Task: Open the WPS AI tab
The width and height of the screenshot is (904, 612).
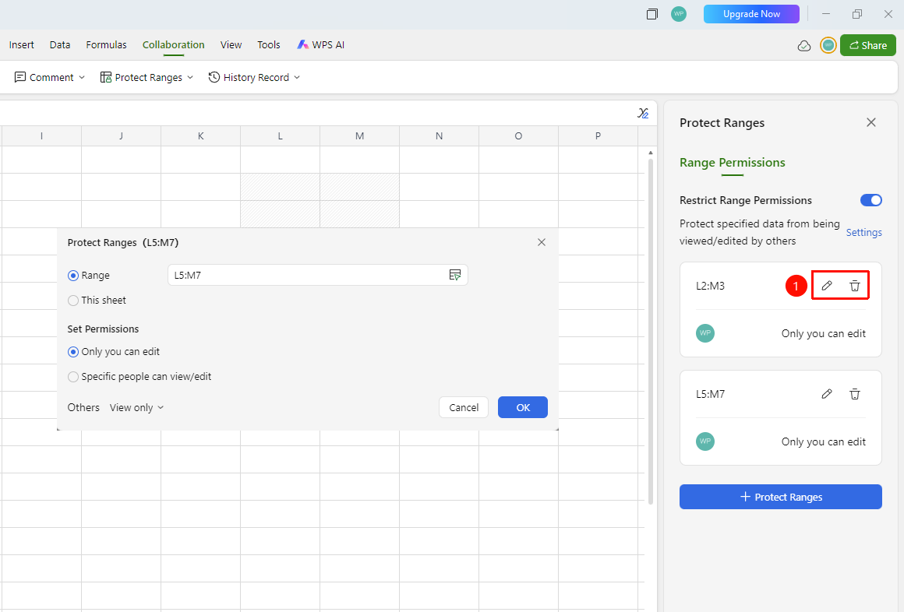Action: pos(320,45)
